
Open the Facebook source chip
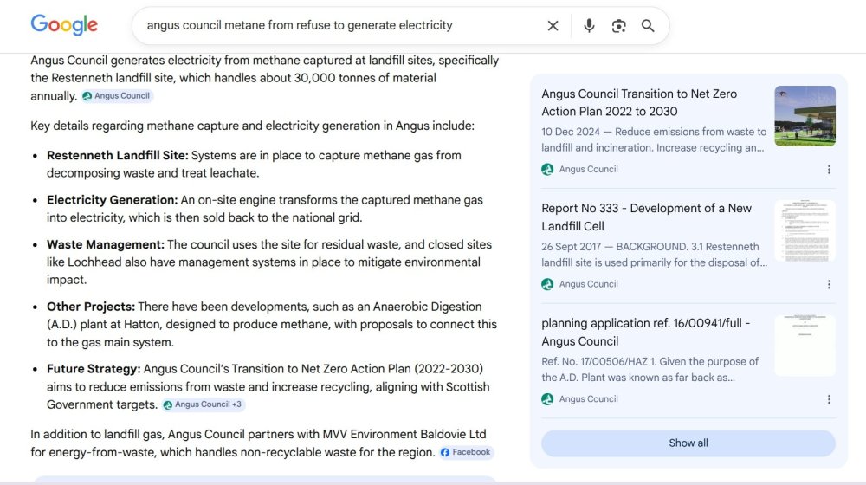tap(466, 452)
